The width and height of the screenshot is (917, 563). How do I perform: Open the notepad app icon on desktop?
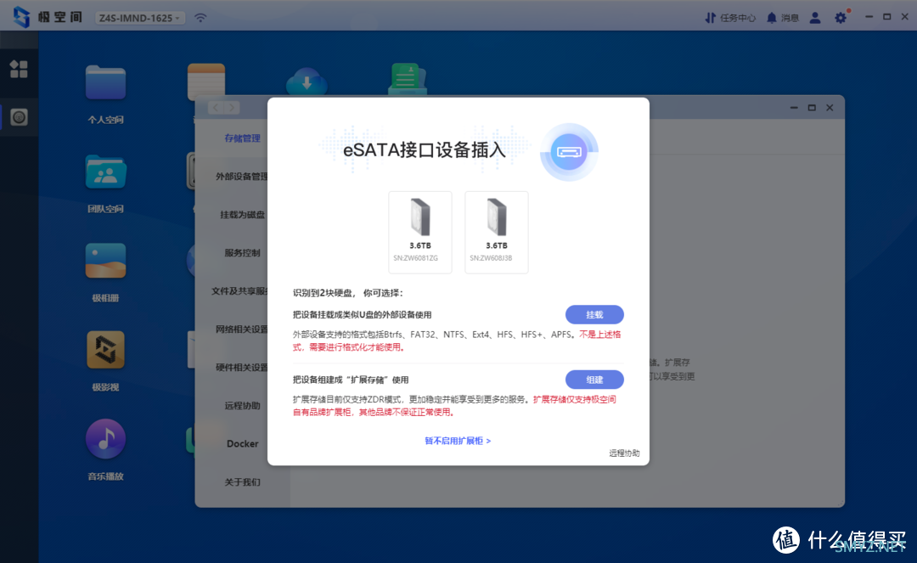[206, 81]
